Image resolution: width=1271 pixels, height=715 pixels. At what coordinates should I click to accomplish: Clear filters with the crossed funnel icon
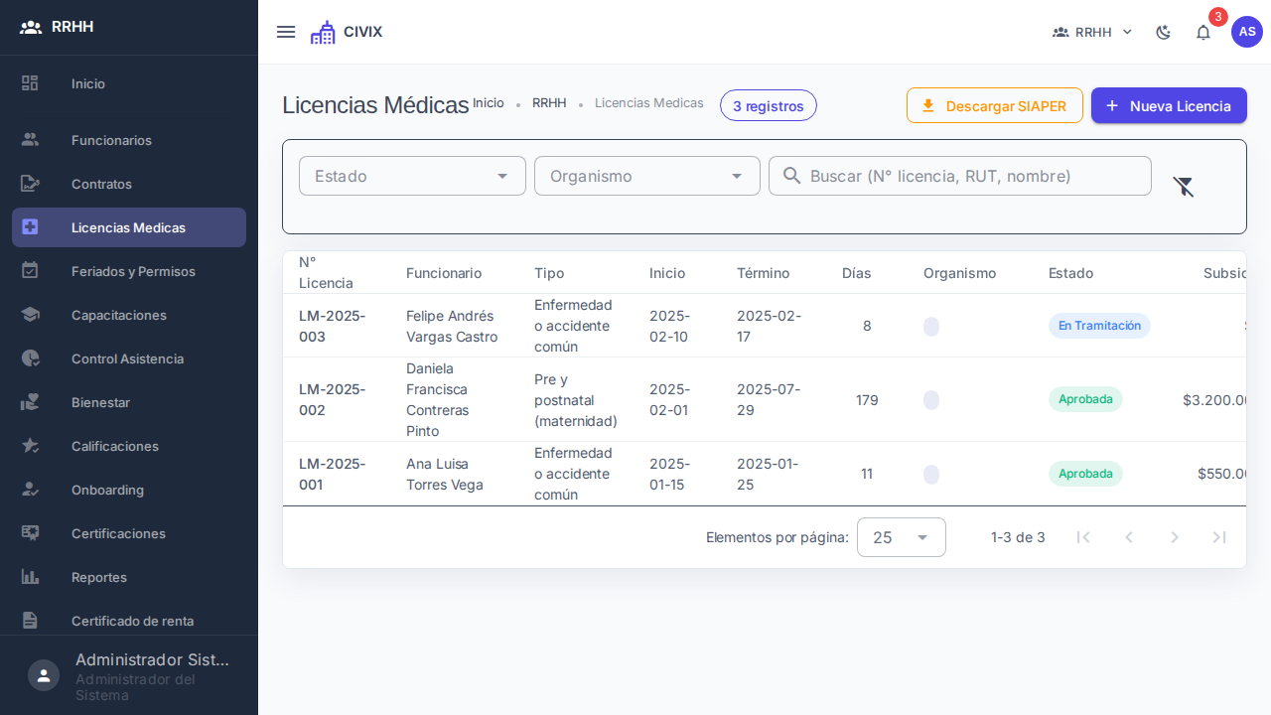point(1184,186)
